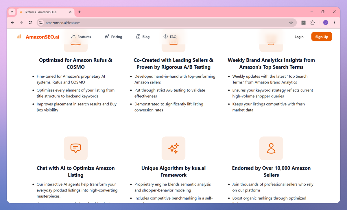Image resolution: width=347 pixels, height=210 pixels.
Task: Click bullet Put through strict A/B testing
Action: (170, 93)
